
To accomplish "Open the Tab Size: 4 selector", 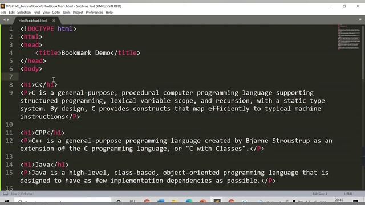I will pyautogui.click(x=320, y=194).
